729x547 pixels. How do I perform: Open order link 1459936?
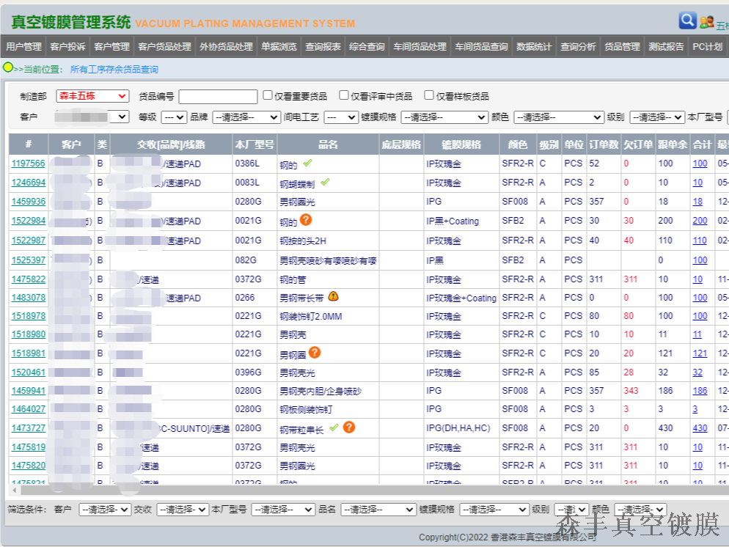pyautogui.click(x=29, y=201)
